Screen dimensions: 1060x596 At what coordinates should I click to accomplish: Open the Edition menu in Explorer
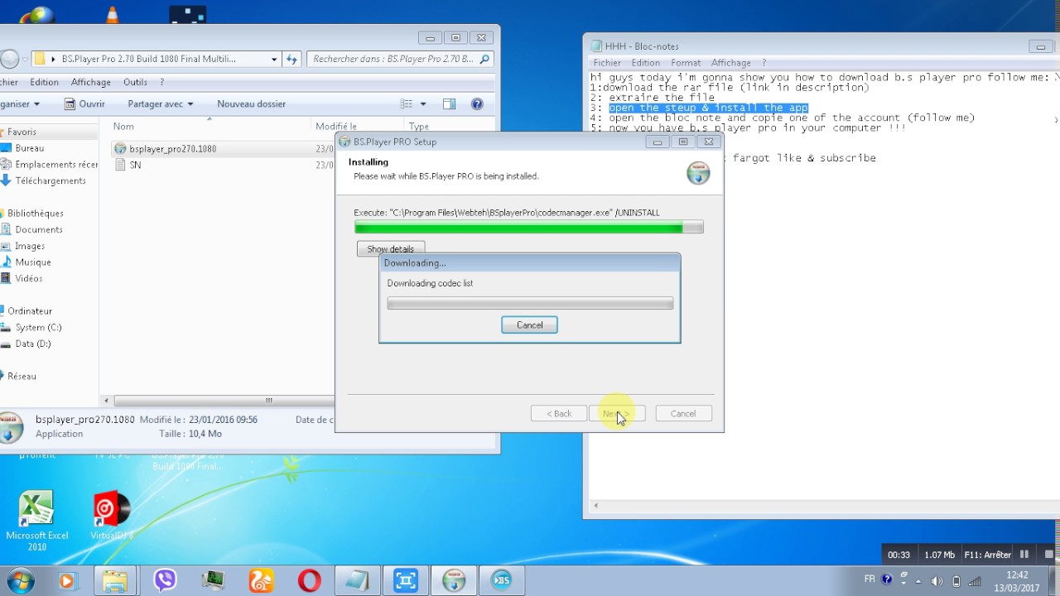44,82
